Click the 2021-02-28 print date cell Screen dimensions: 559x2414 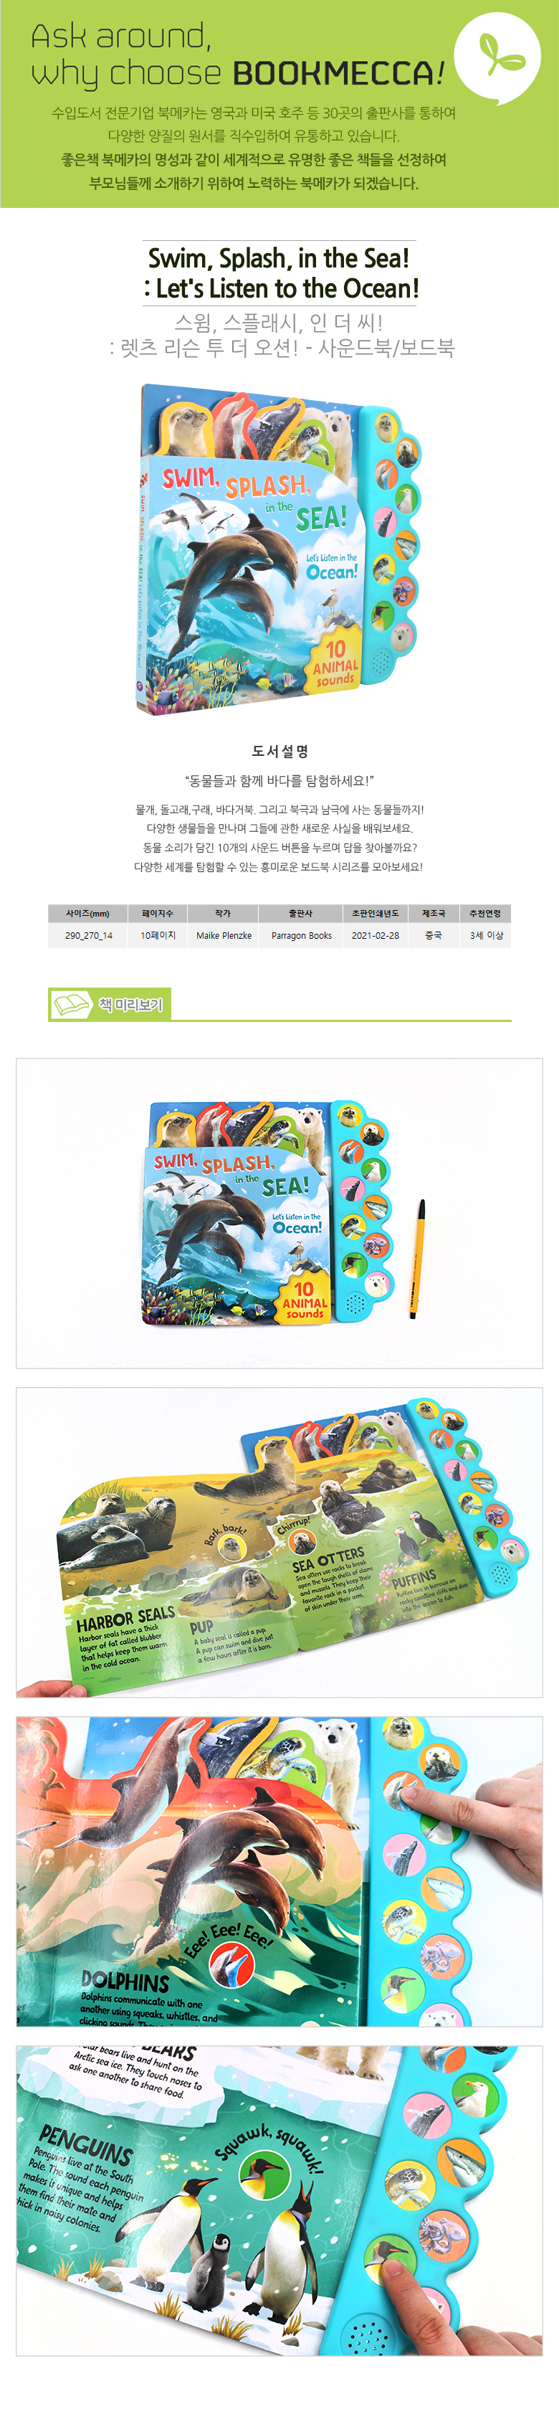click(x=376, y=935)
